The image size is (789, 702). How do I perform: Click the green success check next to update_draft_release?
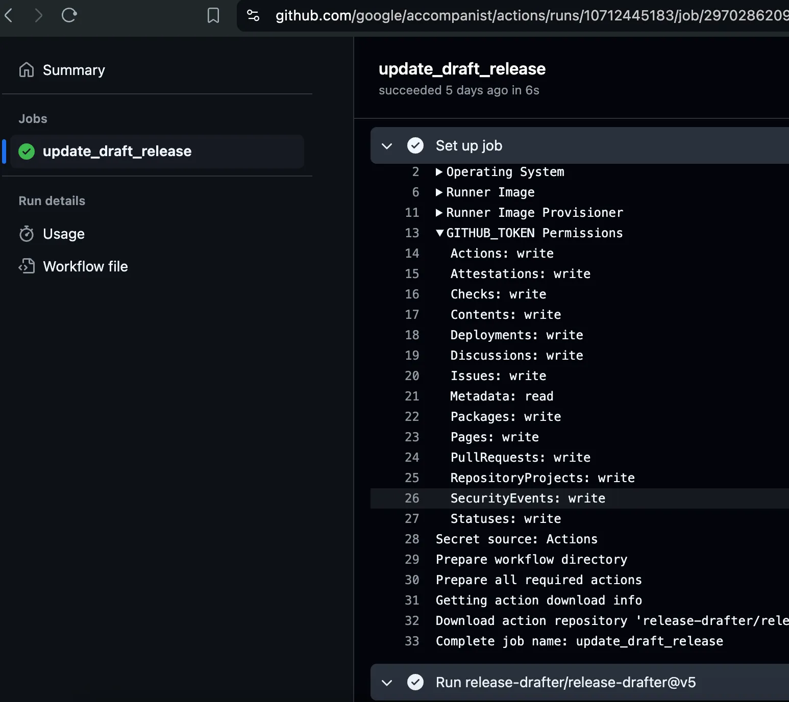pyautogui.click(x=27, y=152)
